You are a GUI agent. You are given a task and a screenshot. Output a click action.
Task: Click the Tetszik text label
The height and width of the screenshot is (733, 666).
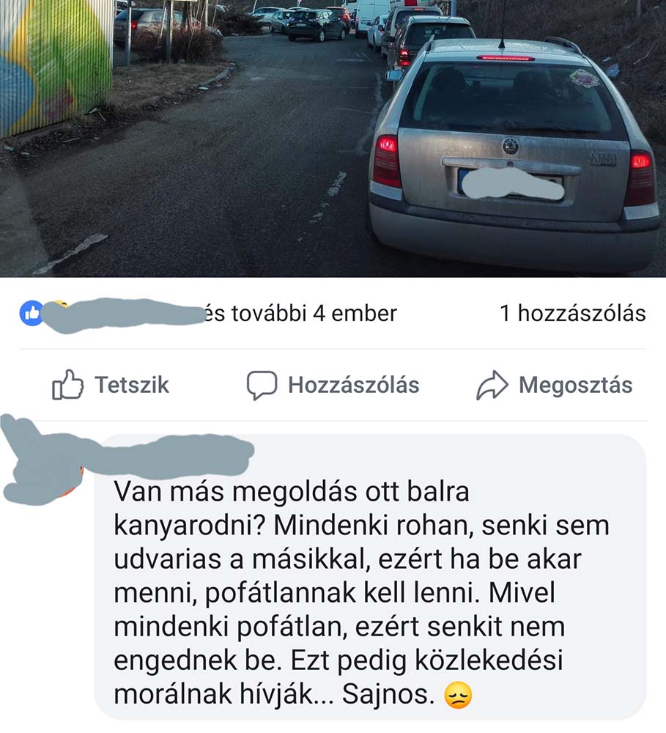(132, 386)
